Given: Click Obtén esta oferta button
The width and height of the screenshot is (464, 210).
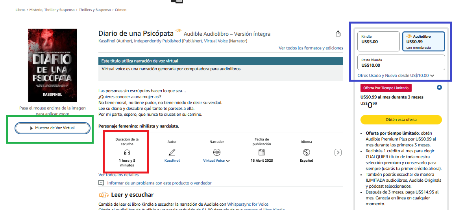Looking at the screenshot, I should [401, 120].
